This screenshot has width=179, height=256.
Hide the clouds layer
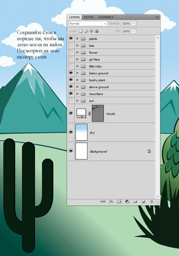[71, 113]
